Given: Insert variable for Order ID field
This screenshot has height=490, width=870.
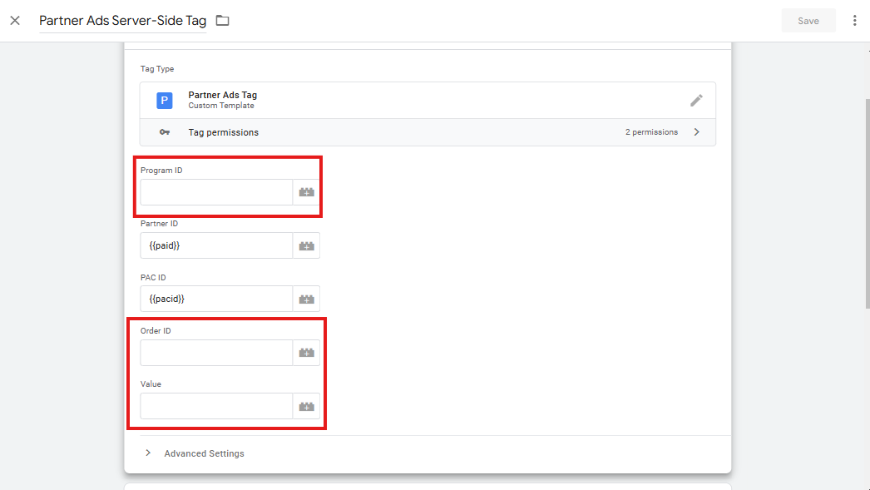Looking at the screenshot, I should coord(306,353).
